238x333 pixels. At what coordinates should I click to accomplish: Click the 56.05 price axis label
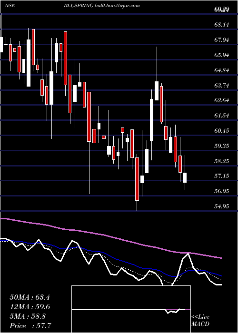pyautogui.click(x=222, y=191)
